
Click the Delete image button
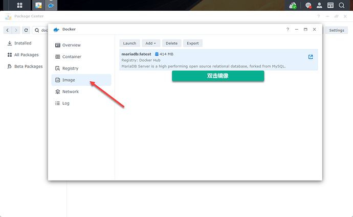coord(171,43)
